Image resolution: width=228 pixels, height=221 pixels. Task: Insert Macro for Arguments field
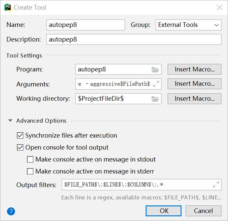(x=194, y=84)
